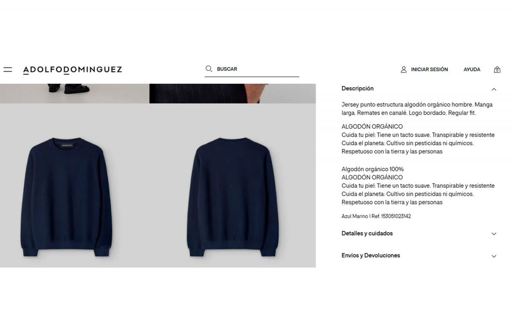Click the close-up knit texture photo
Image resolution: width=513 pixels, height=323 pixels.
(x=233, y=93)
